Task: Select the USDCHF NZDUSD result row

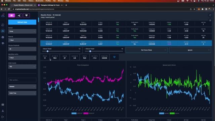Action: (126, 30)
